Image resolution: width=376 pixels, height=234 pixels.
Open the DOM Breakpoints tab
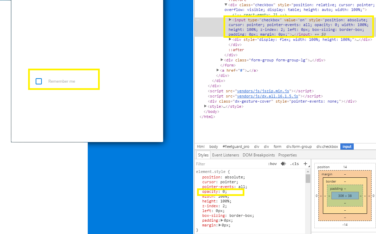[x=259, y=155]
